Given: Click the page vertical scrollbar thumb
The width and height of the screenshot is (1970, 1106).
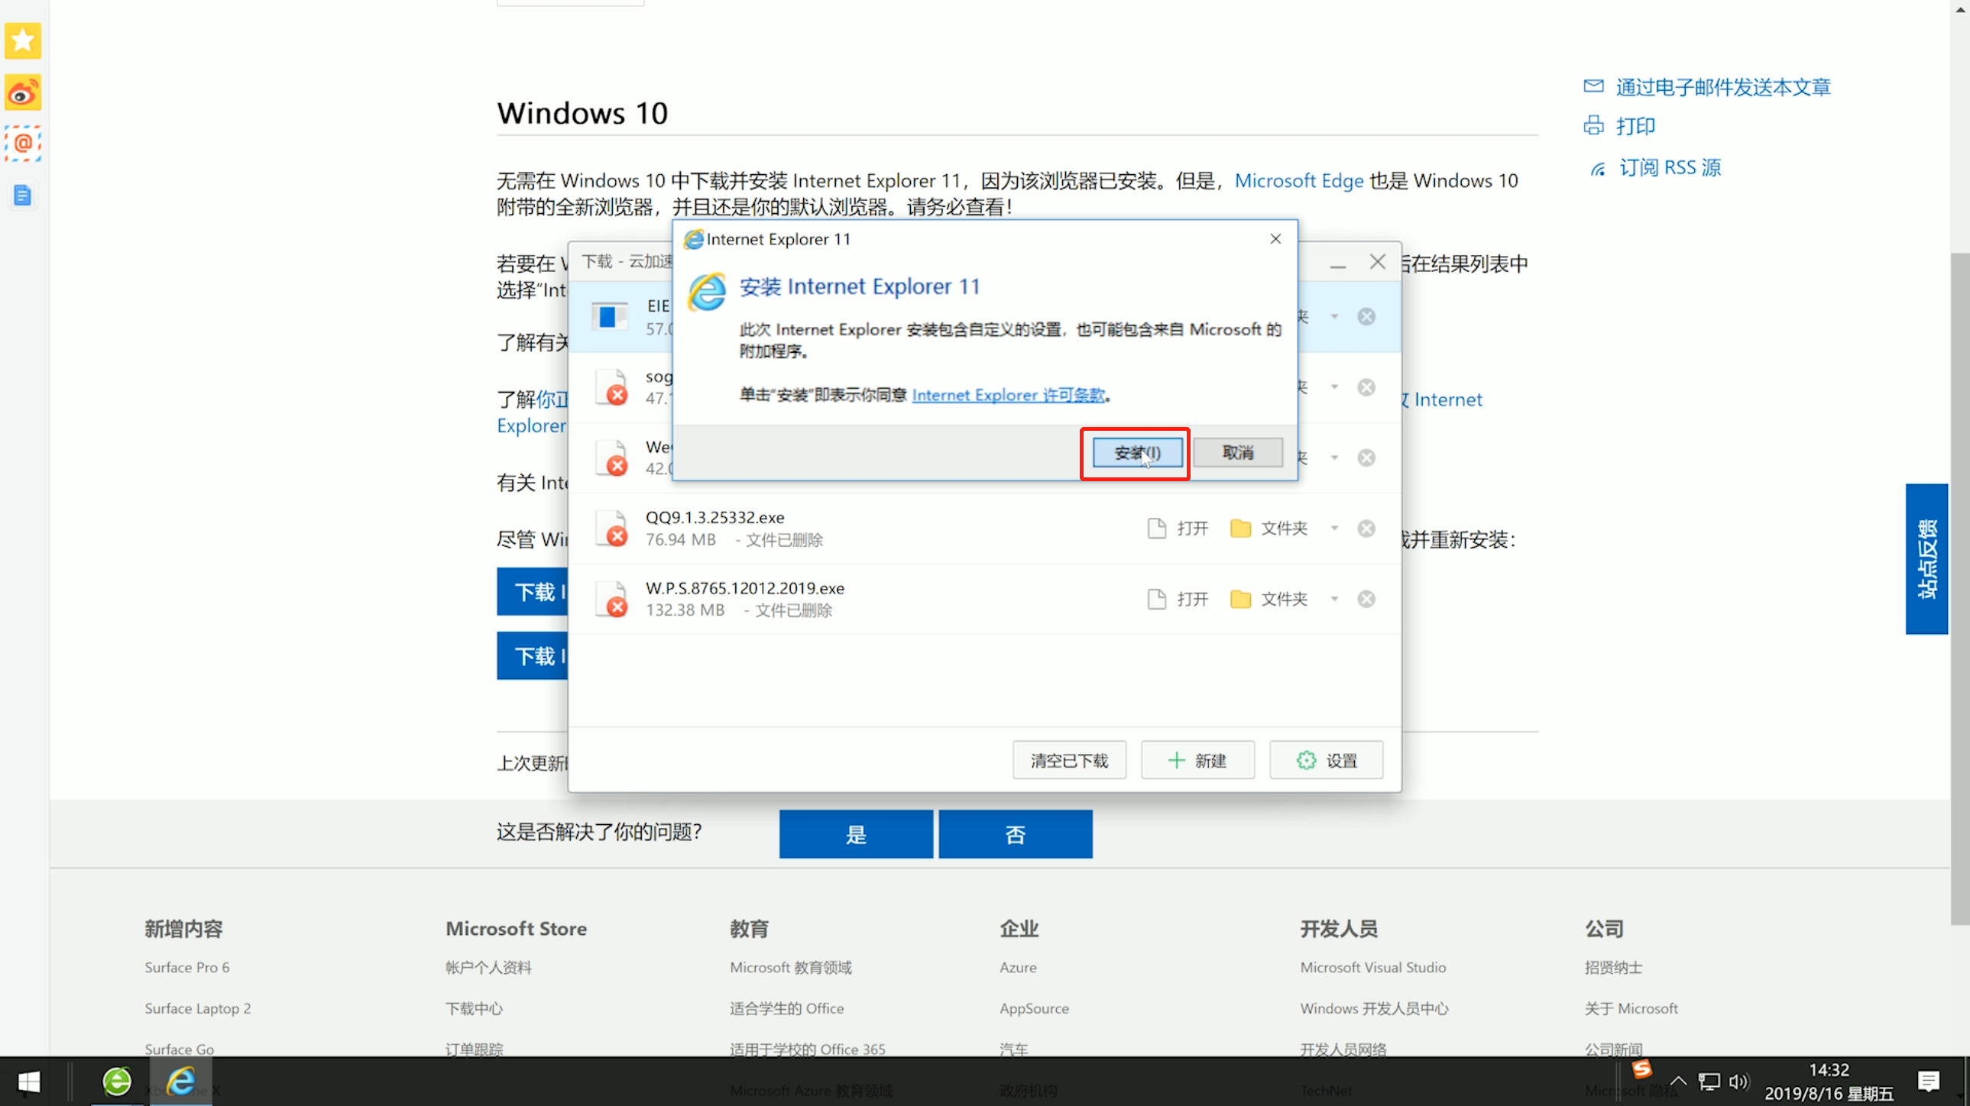Looking at the screenshot, I should point(1960,589).
